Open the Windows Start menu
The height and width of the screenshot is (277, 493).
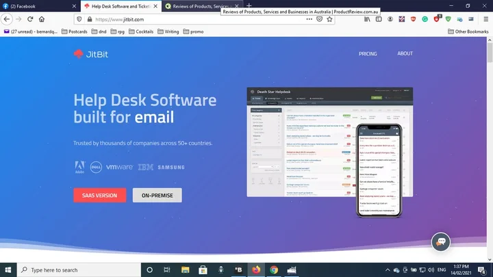pyautogui.click(x=8, y=269)
